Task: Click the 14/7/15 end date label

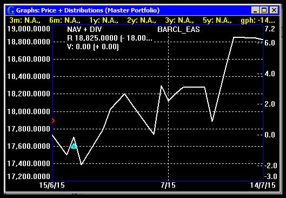Action: [262, 185]
